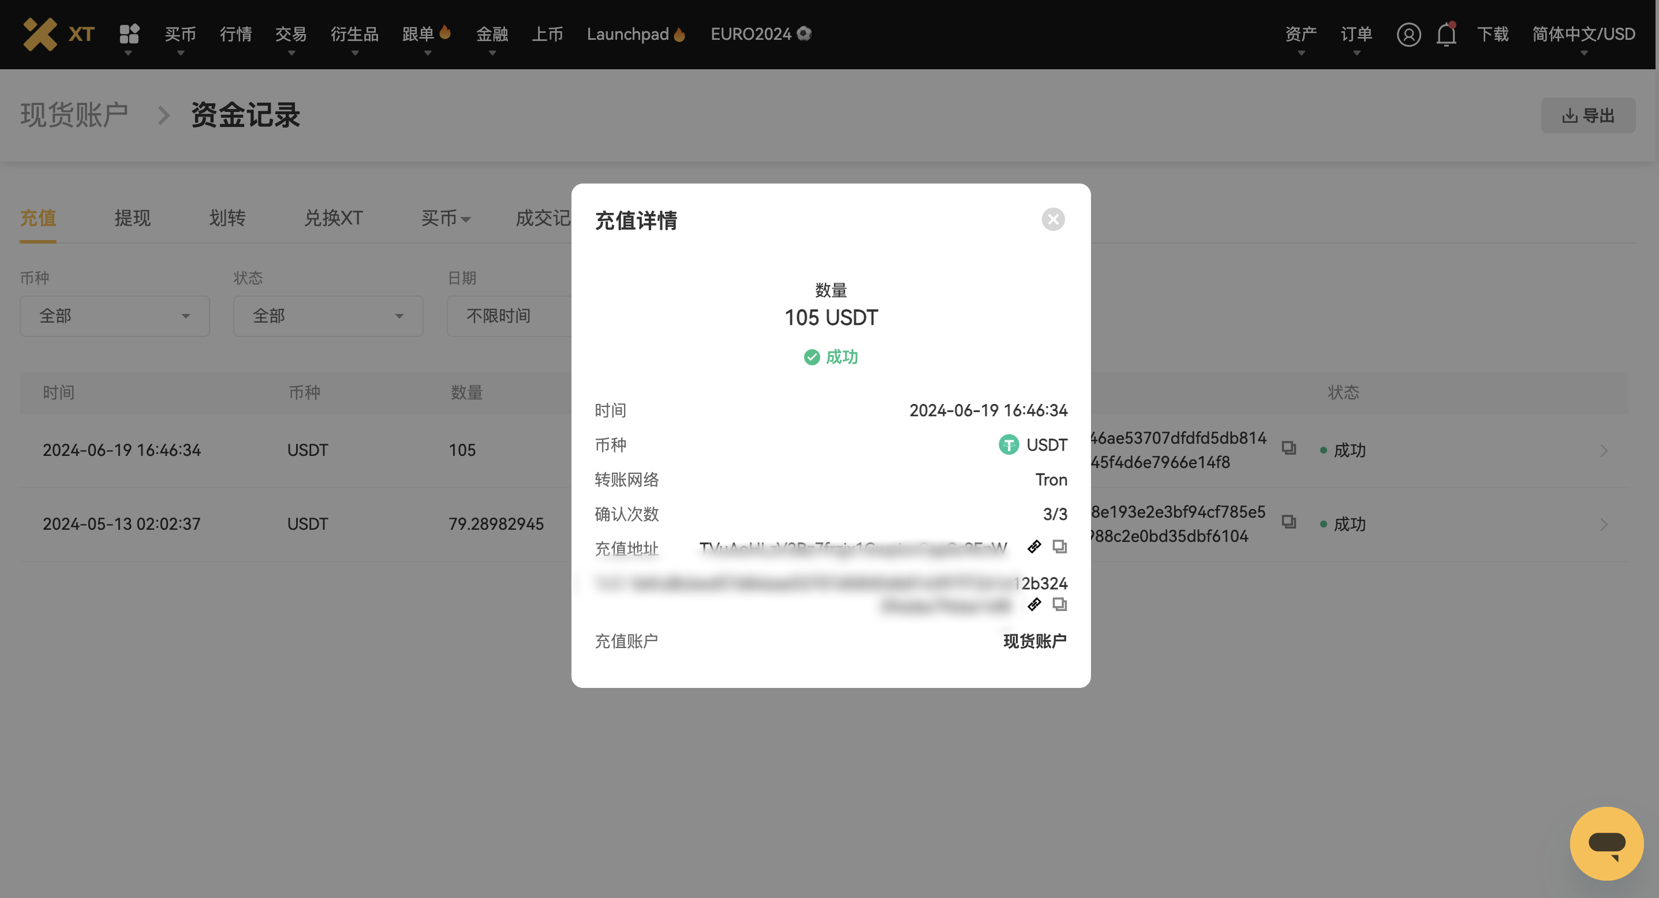Click the account profile icon
The image size is (1659, 898).
pyautogui.click(x=1409, y=35)
